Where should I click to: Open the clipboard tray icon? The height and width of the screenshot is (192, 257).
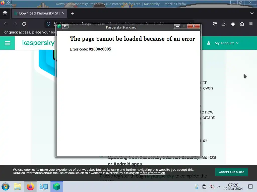204,186
